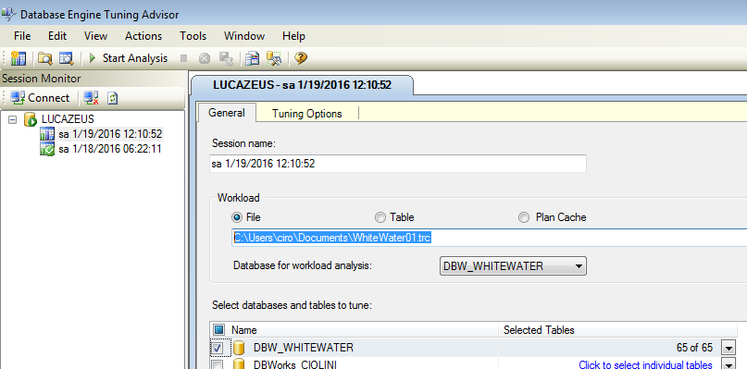Switch to the General tab

(x=227, y=113)
